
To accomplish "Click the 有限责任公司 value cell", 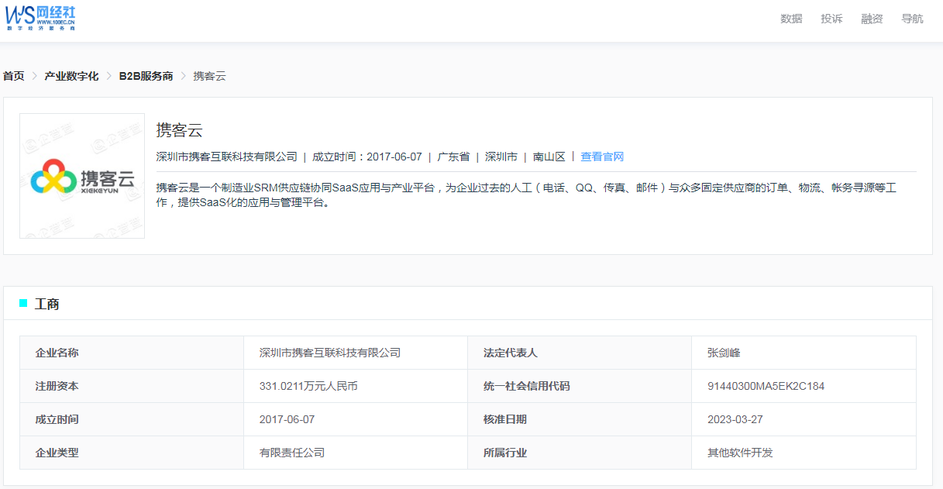I will pos(356,453).
